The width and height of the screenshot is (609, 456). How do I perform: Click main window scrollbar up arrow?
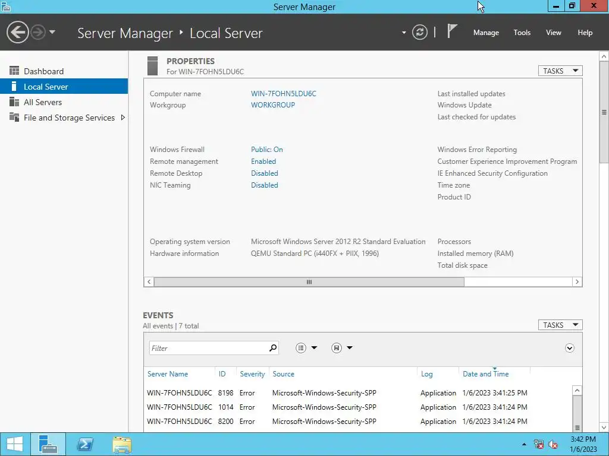(604, 56)
